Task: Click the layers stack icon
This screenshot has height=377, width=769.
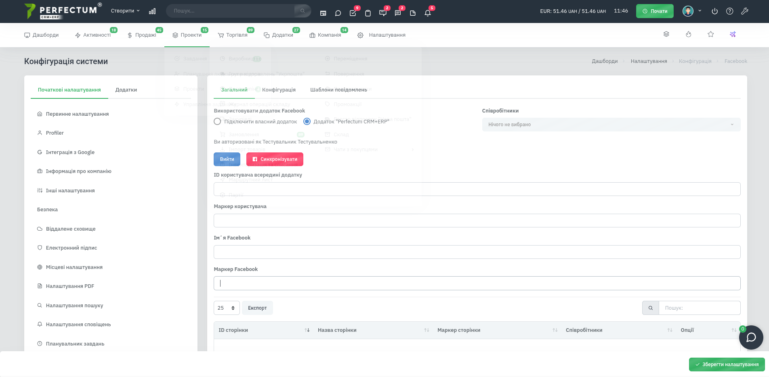Action: pos(666,34)
